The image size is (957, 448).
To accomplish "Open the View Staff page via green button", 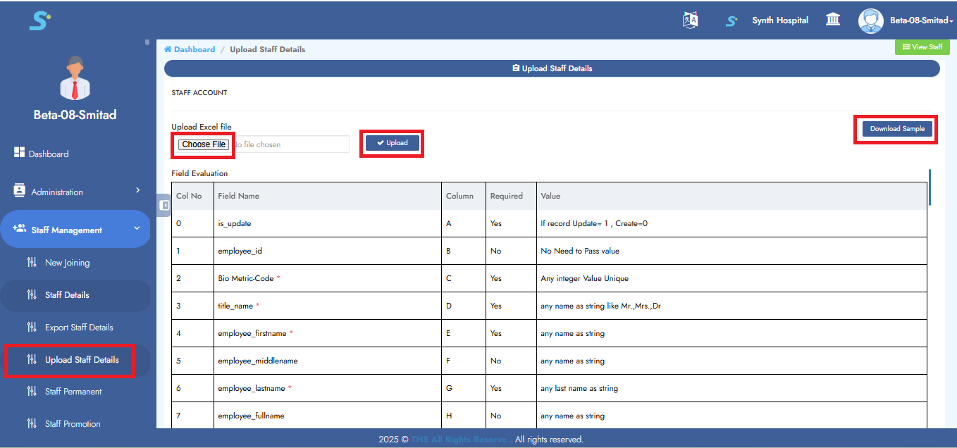I will [x=922, y=46].
